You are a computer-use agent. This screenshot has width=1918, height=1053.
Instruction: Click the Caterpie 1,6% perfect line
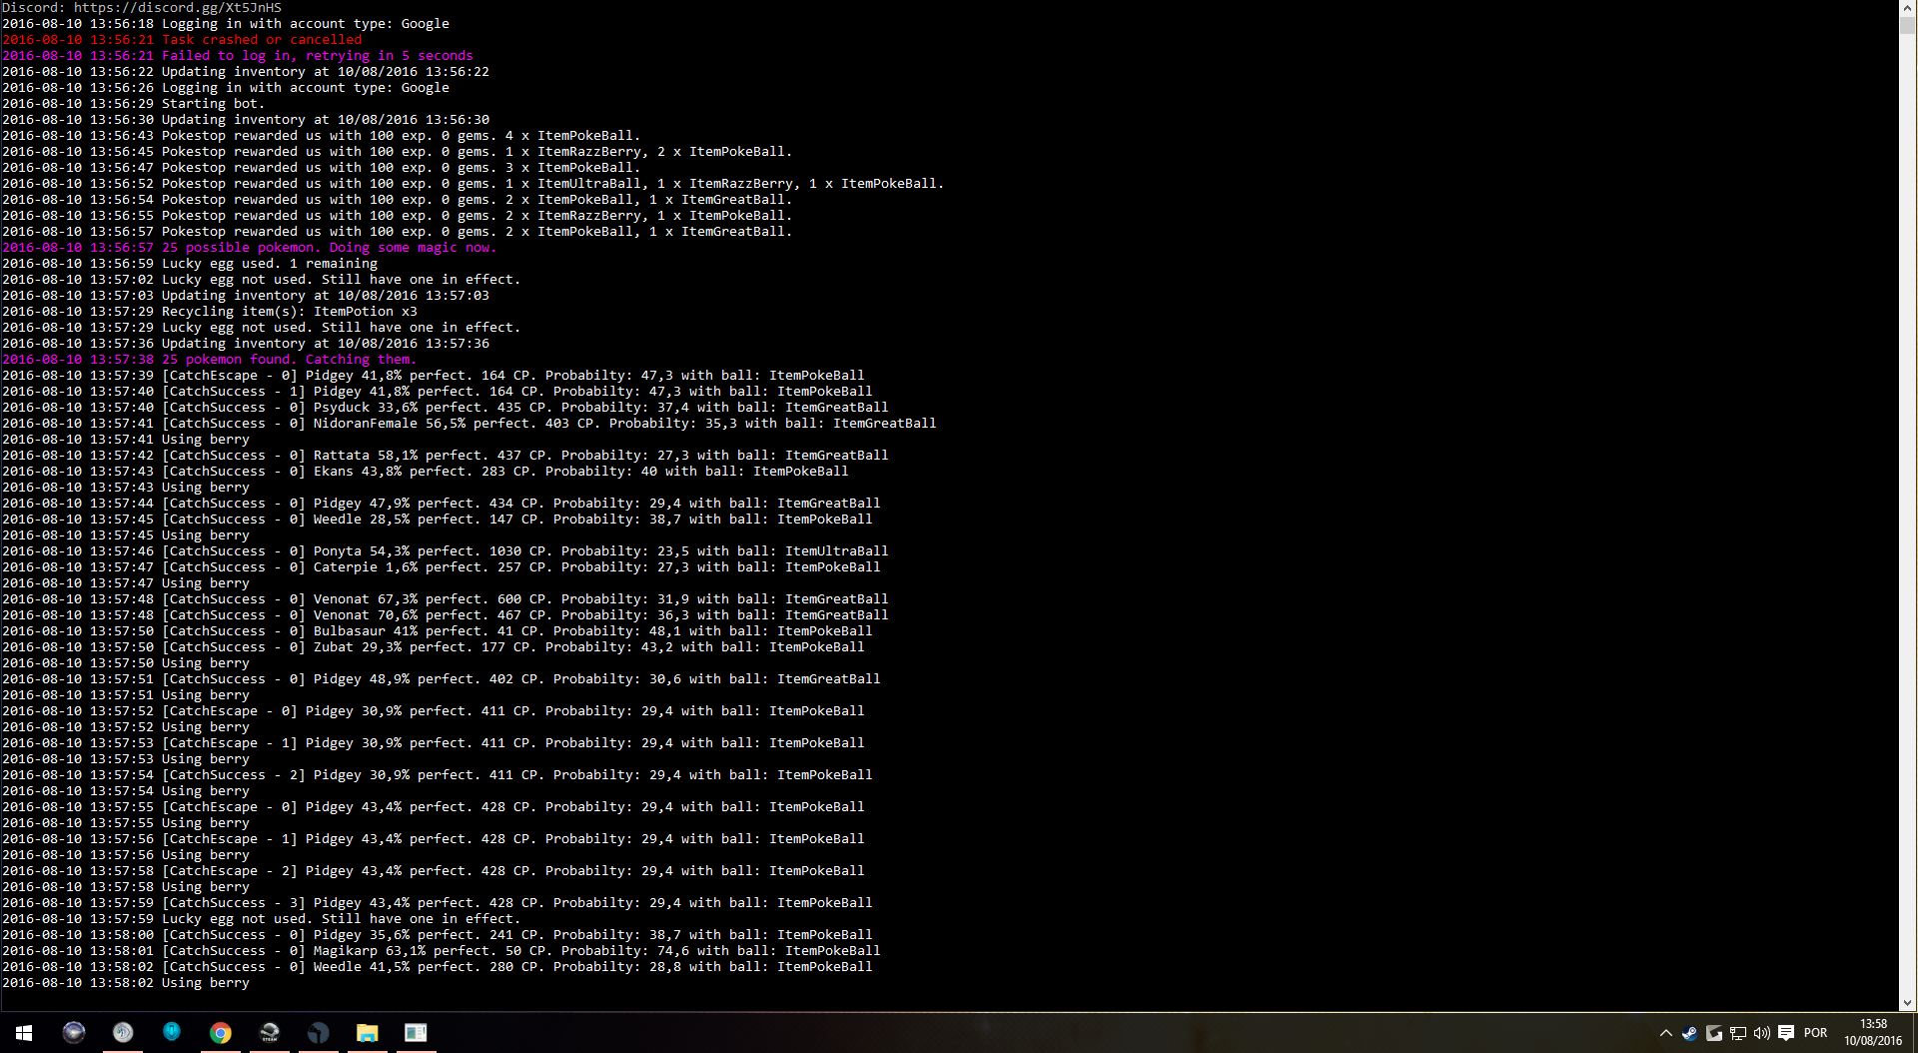pos(442,567)
